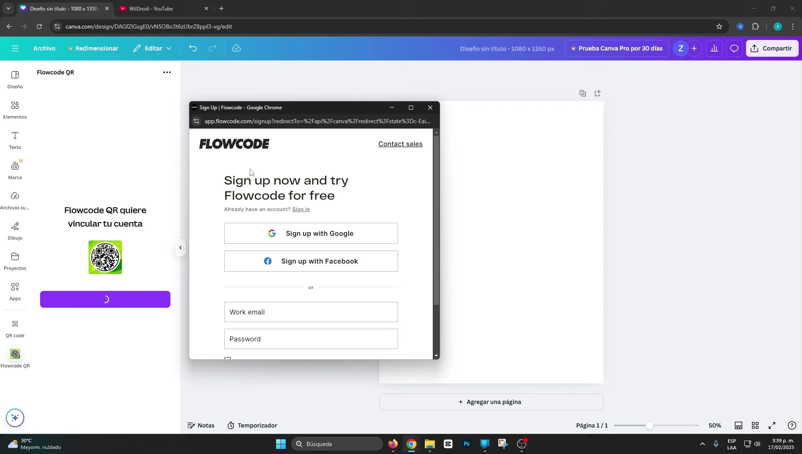The width and height of the screenshot is (802, 454).
Task: Open Photoshop from the taskbar
Action: (467, 444)
